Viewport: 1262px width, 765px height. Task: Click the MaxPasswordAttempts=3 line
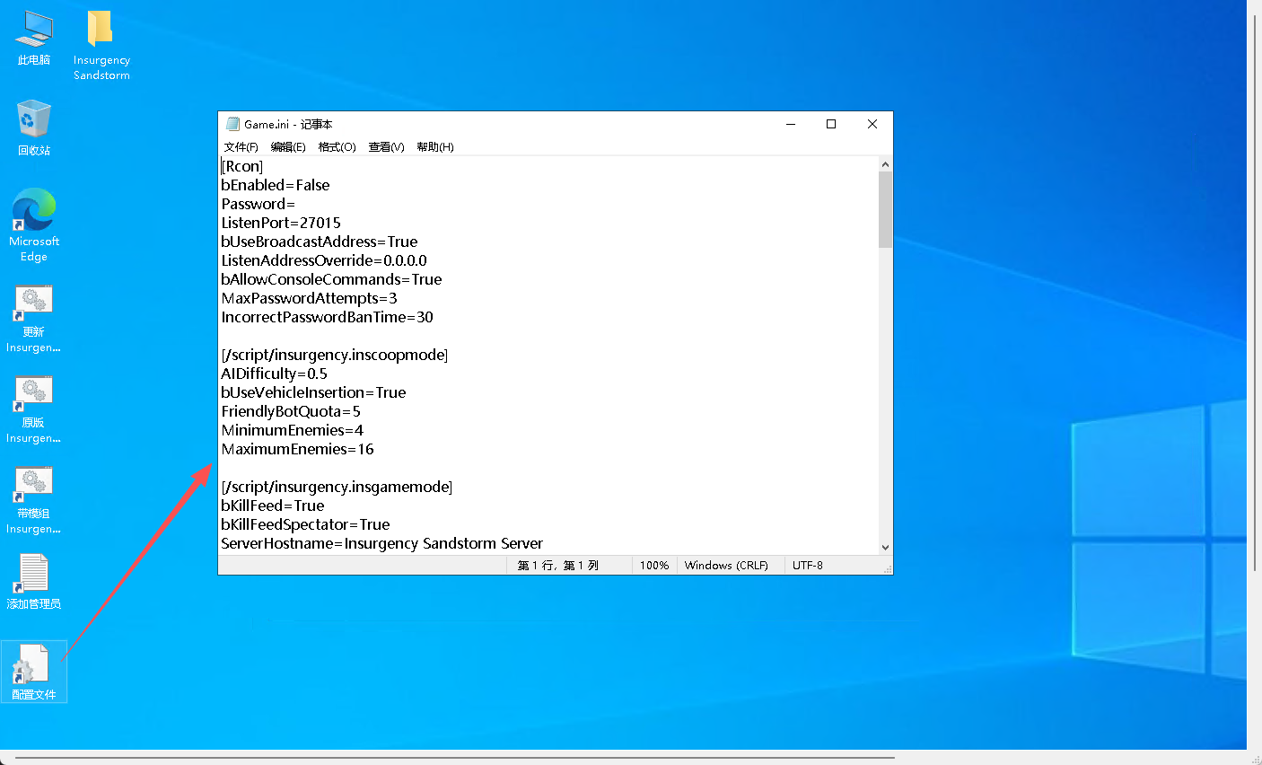pos(309,298)
